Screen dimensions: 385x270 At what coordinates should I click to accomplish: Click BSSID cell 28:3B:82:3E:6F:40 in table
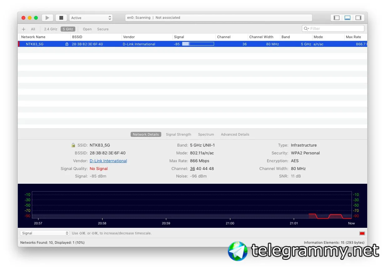(x=87, y=44)
